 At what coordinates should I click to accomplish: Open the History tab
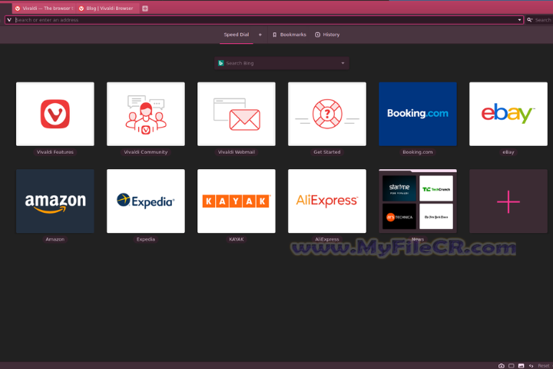[x=327, y=35]
